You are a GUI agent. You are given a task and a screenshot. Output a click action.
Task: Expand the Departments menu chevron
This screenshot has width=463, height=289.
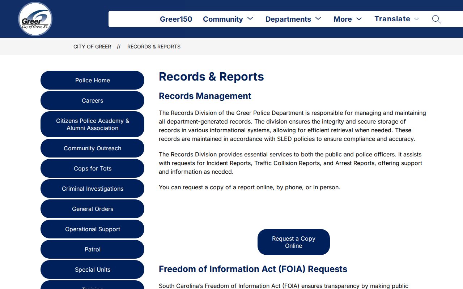coord(318,19)
